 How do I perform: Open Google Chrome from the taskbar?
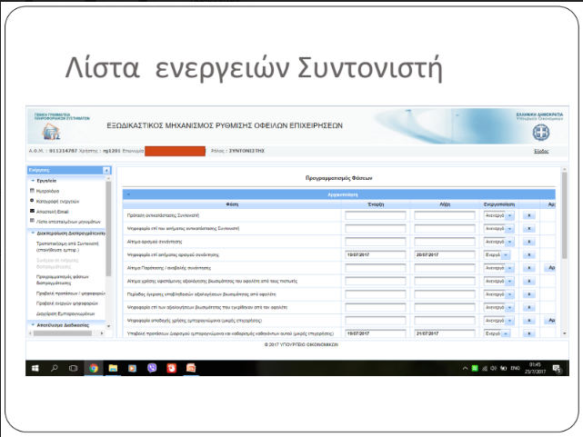(94, 367)
